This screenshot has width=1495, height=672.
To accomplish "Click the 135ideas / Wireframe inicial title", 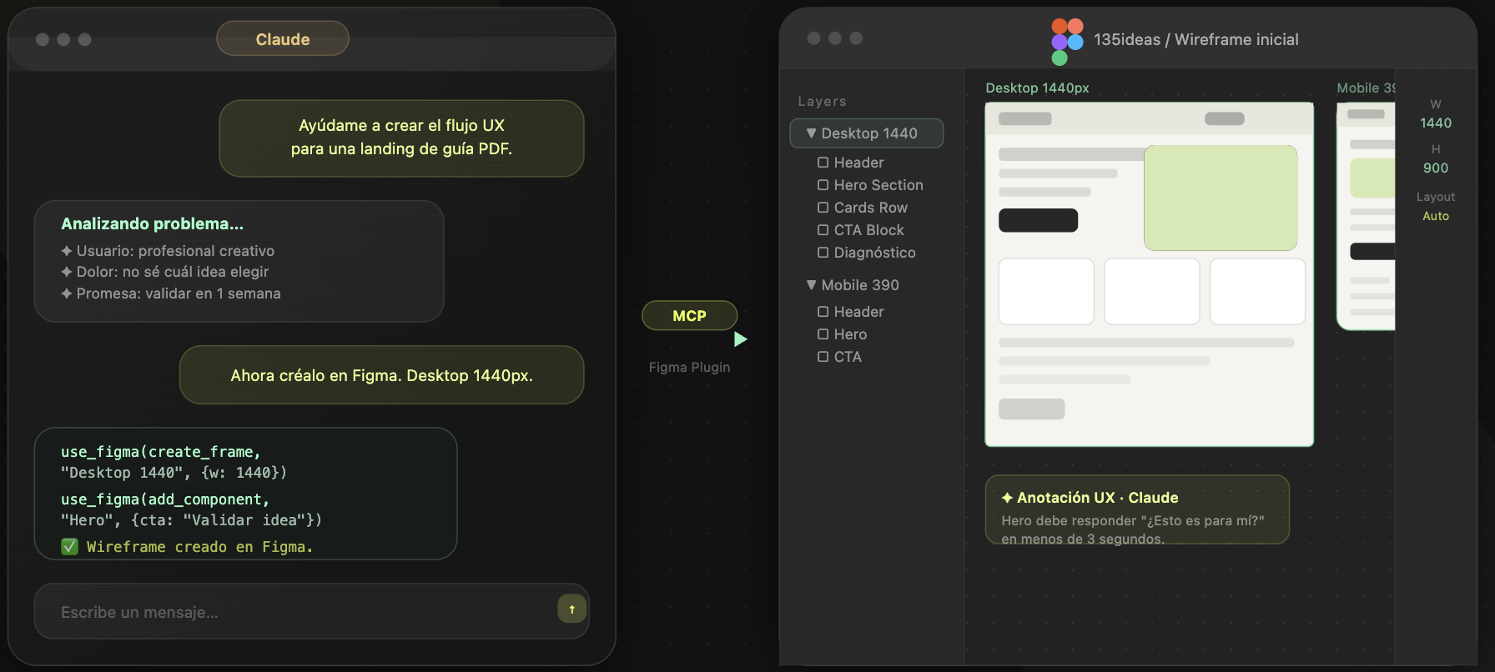I will pyautogui.click(x=1196, y=39).
